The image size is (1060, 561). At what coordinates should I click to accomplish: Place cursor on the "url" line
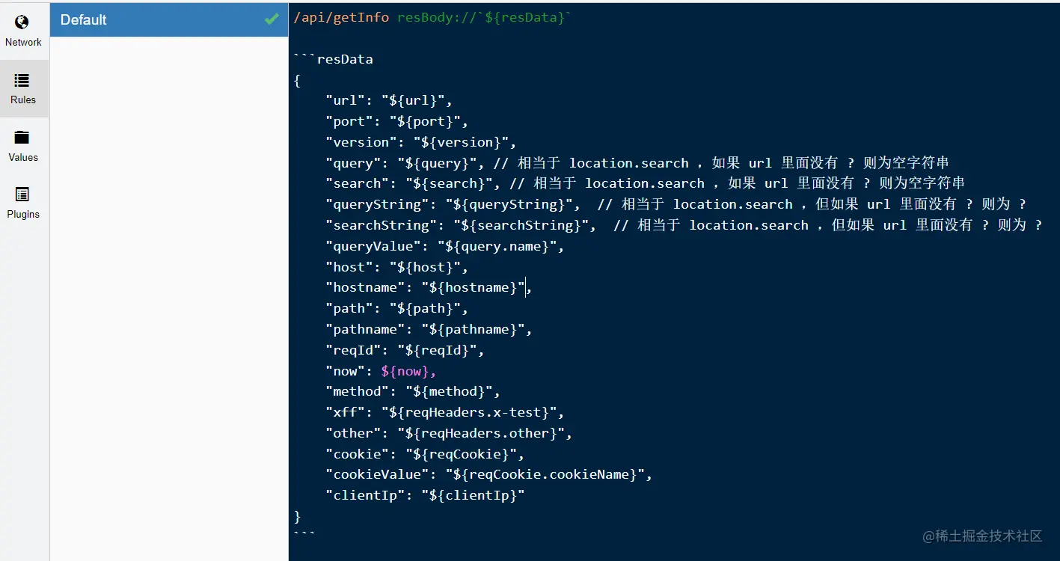pos(389,100)
